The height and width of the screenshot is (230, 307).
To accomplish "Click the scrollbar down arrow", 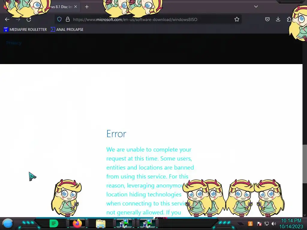I will [x=305, y=215].
